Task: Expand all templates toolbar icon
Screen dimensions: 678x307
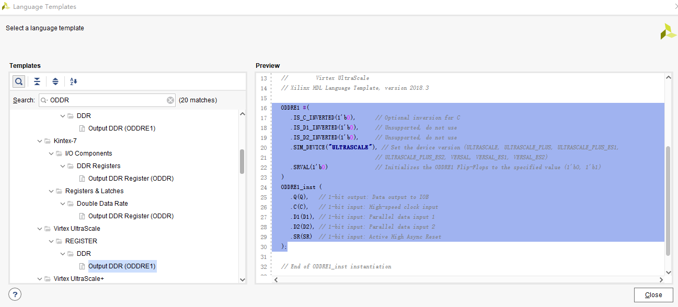Action: (55, 81)
